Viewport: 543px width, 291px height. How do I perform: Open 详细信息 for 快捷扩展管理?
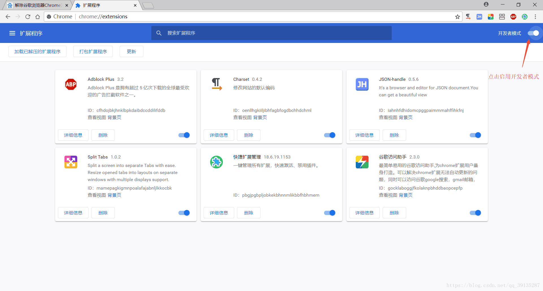tap(219, 213)
